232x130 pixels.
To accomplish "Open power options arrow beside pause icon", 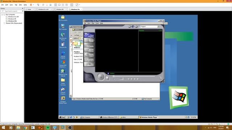I will (x=33, y=5).
